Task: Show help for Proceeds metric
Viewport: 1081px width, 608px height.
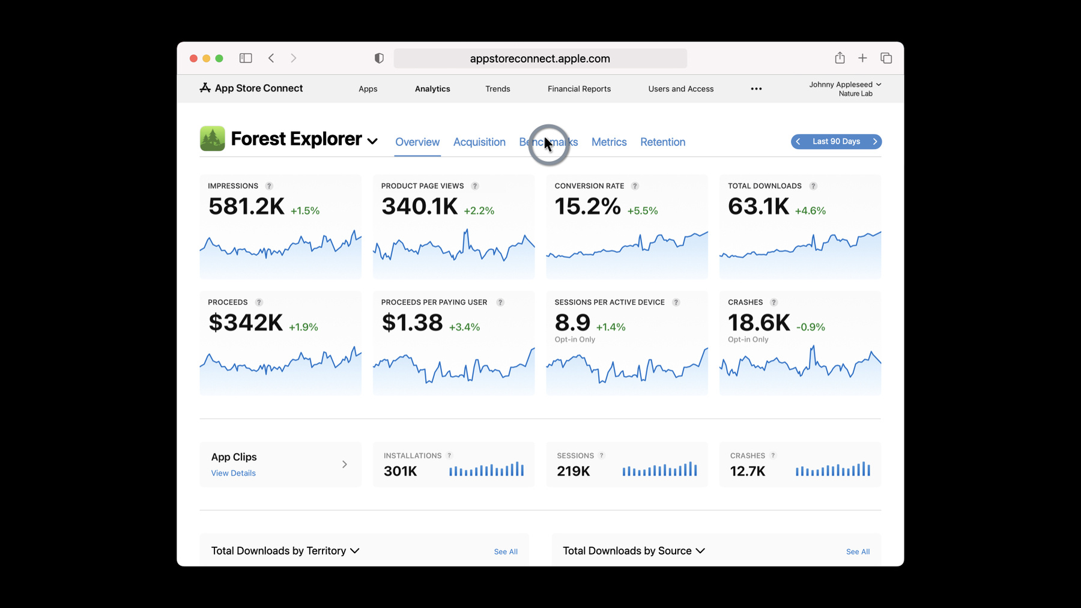Action: tap(259, 302)
